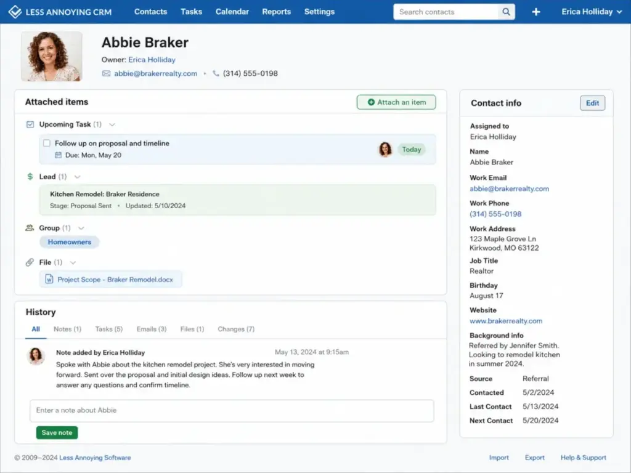The height and width of the screenshot is (473, 631).
Task: Click the Less Annoying Software footer link
Action: pos(95,458)
